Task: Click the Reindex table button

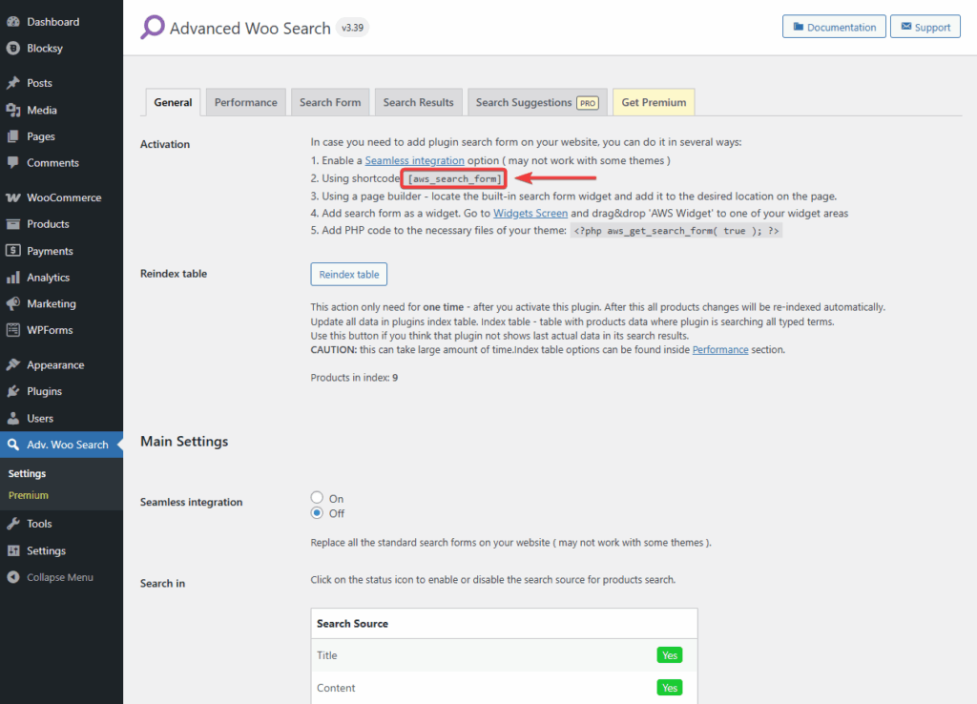Action: tap(348, 274)
